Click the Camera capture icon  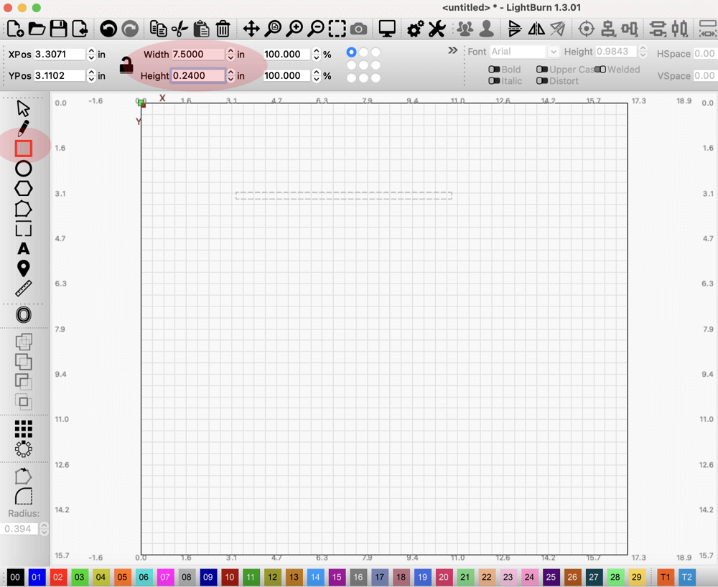click(359, 29)
